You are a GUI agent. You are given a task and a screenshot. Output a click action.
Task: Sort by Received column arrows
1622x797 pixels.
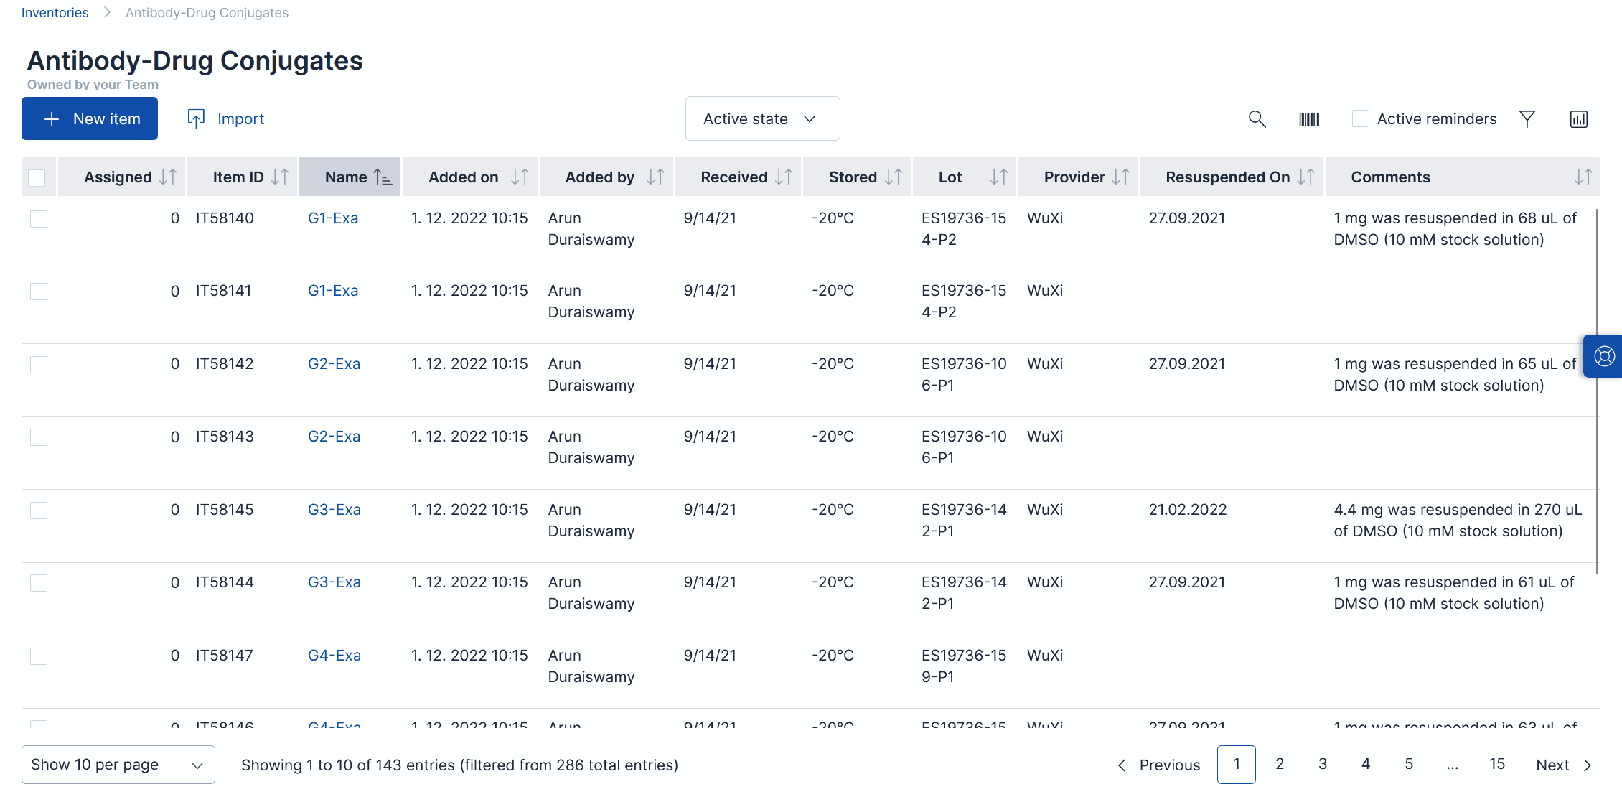784,177
